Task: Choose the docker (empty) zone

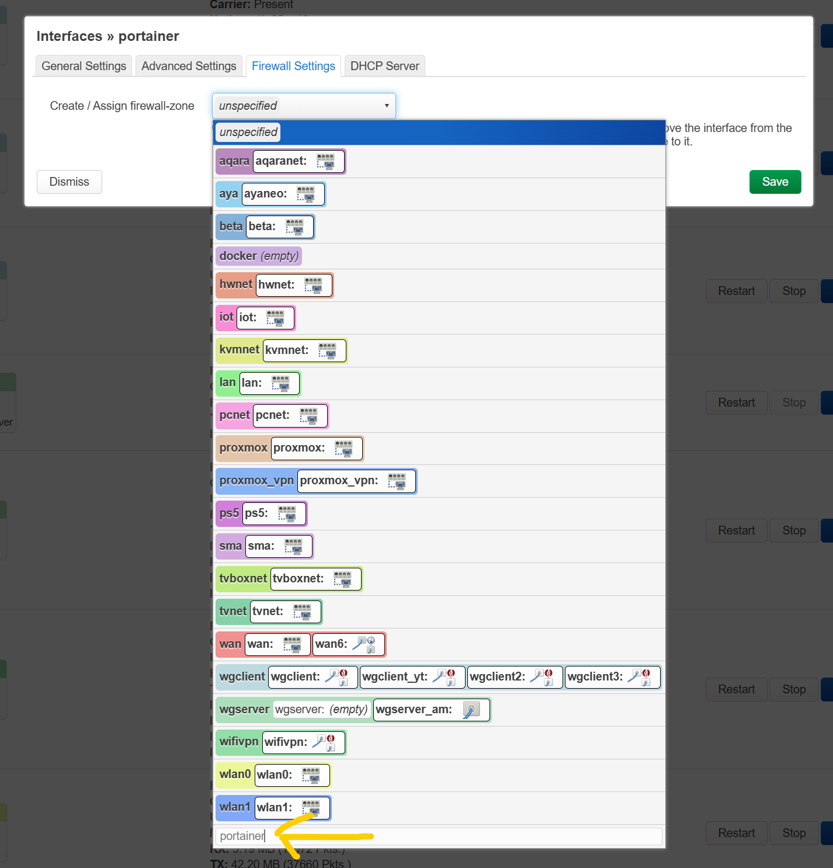Action: click(x=259, y=256)
